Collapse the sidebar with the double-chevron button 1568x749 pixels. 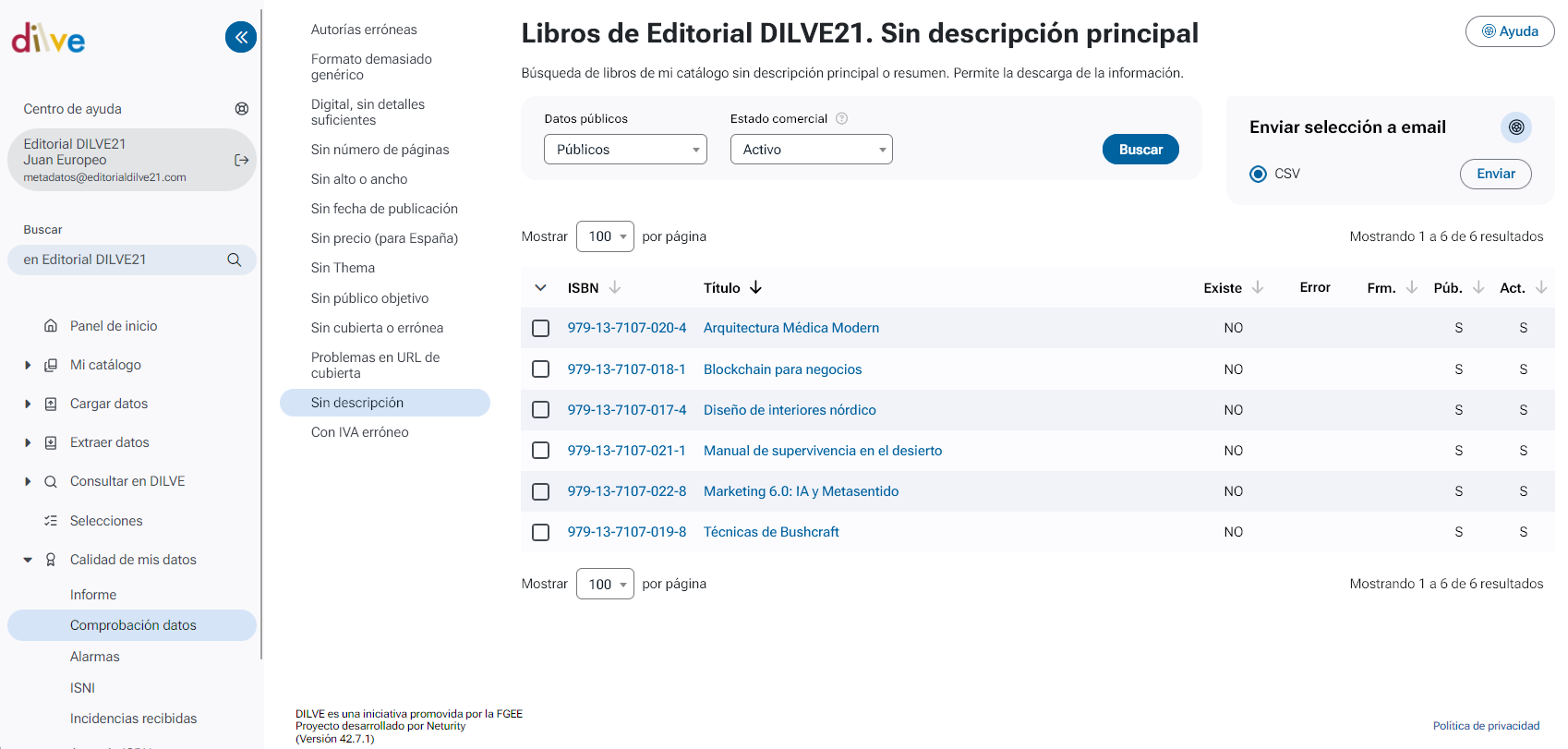[241, 37]
